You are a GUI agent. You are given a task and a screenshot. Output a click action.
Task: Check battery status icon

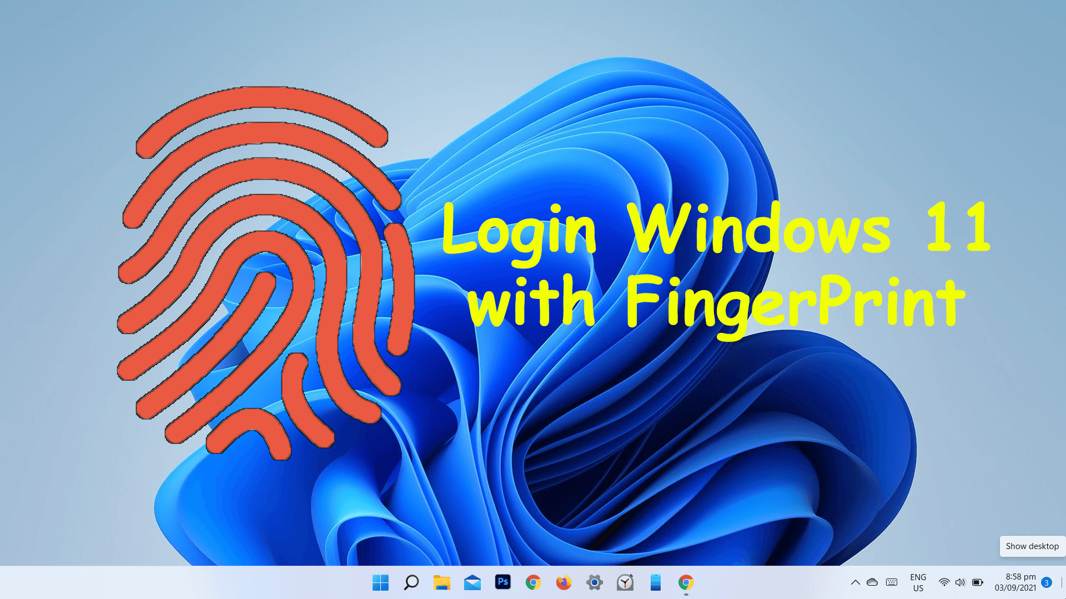[x=978, y=582]
